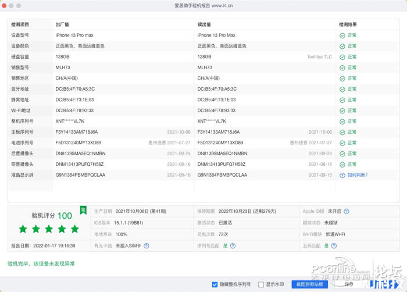Click factory LCD serial G9N1384PBMBPQCLAA

tap(80, 175)
